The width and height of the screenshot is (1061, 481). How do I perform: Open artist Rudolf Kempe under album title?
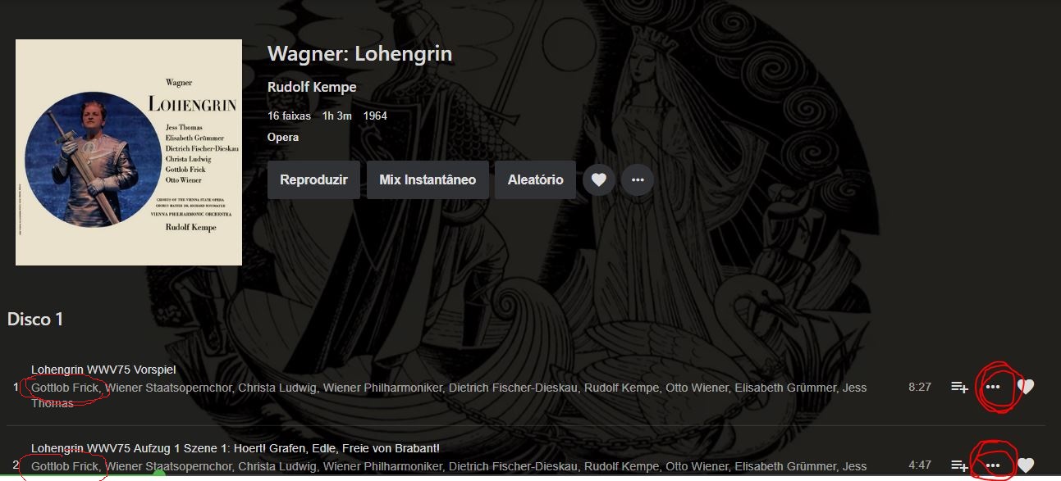click(x=312, y=88)
